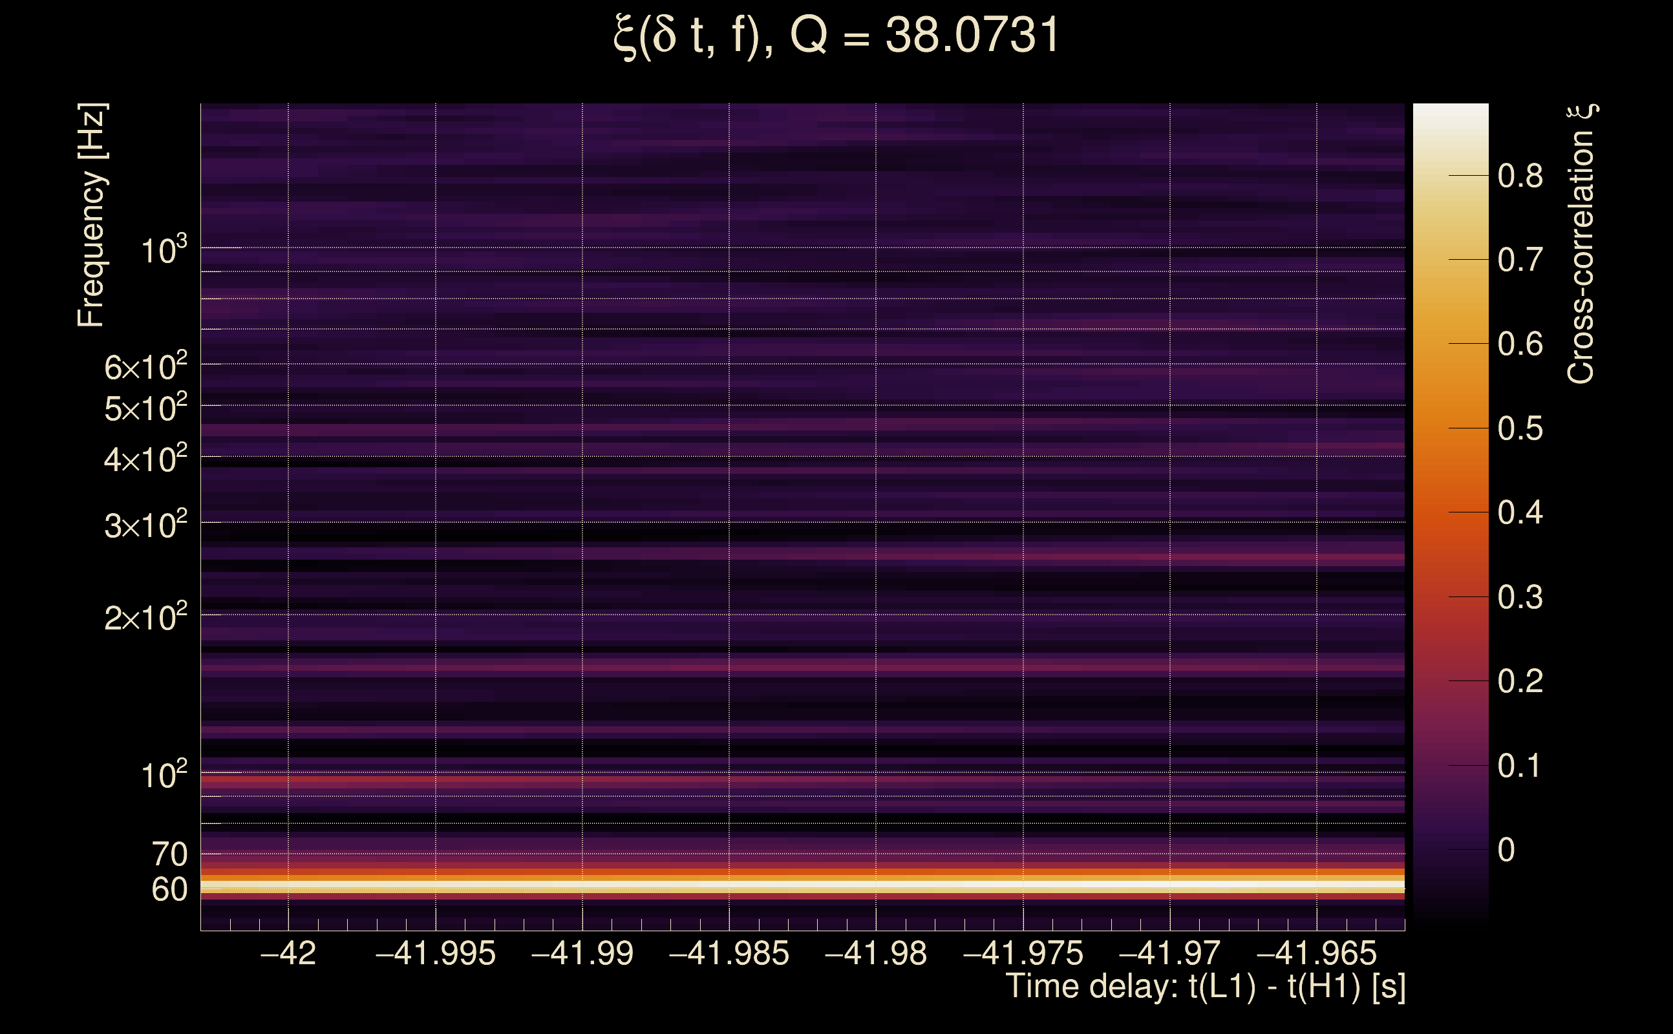Click the -41.965 x-axis tick label
The height and width of the screenshot is (1034, 1673).
tap(1316, 953)
